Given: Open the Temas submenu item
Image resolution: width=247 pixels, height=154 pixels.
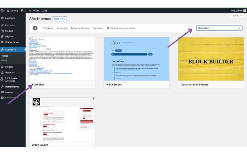Looking at the screenshot, I should (5, 56).
